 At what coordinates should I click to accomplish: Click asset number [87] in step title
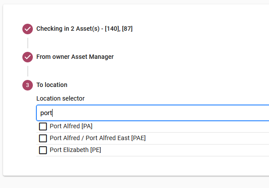pos(127,29)
